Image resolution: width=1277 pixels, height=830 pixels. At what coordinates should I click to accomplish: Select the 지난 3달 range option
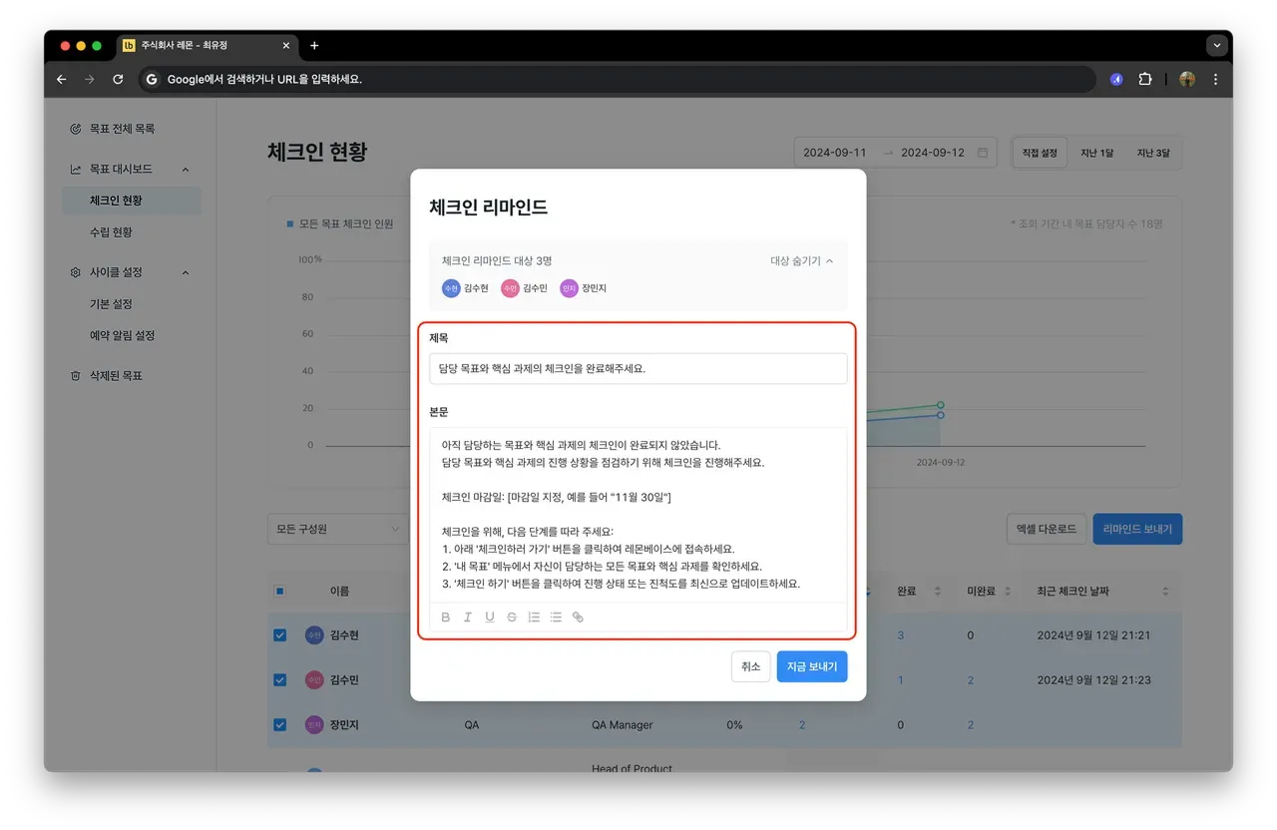(x=1153, y=153)
